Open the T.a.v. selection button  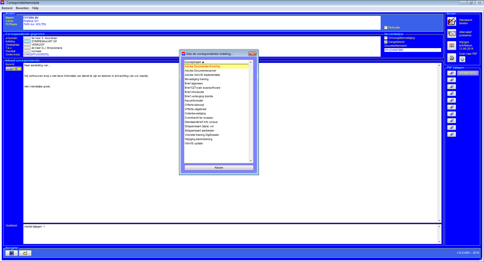[x=27, y=48]
